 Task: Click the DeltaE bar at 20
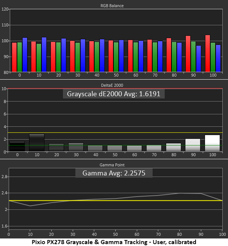[56, 147]
